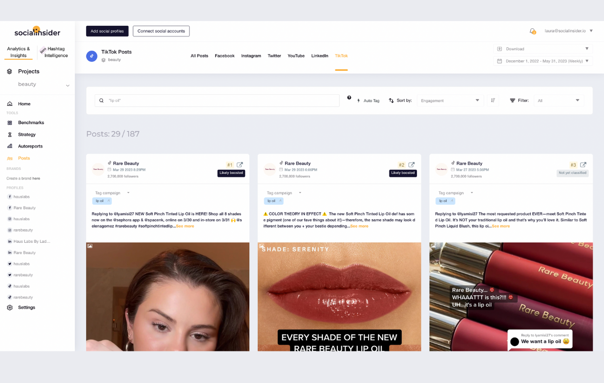
Task: Click Rare Beauty avatar on post #1
Action: 98,169
